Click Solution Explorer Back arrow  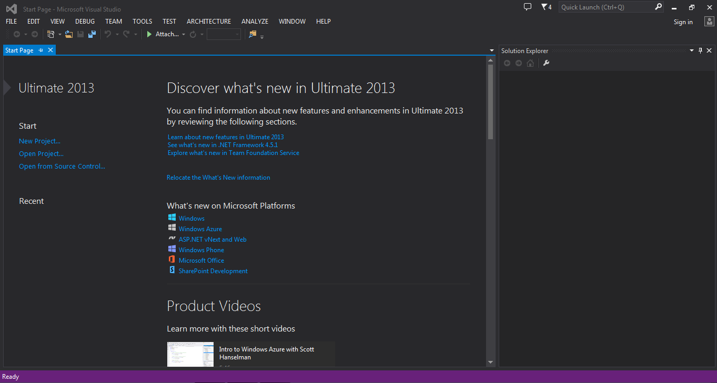(507, 63)
